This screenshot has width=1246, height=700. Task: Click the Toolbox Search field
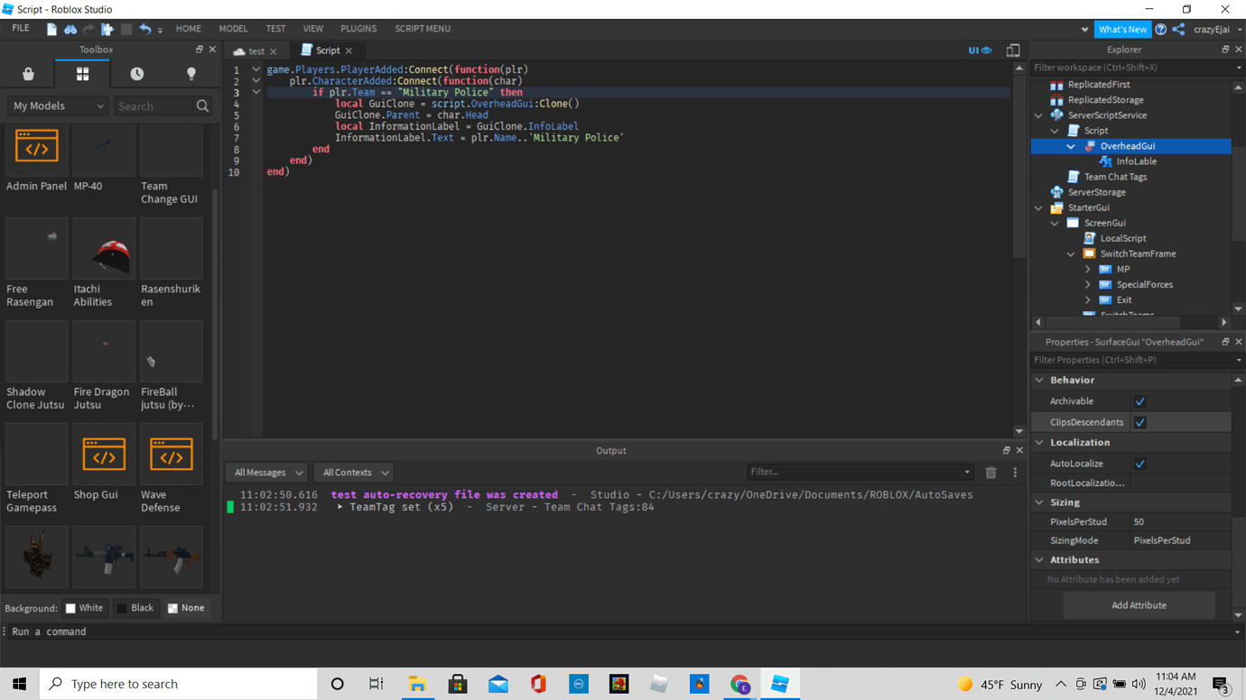(x=154, y=106)
